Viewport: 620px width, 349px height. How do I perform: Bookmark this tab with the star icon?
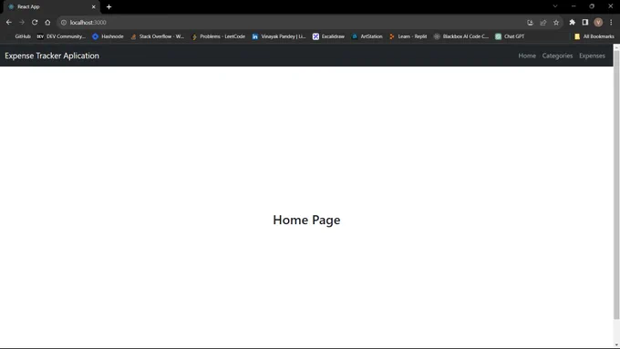[x=556, y=23]
